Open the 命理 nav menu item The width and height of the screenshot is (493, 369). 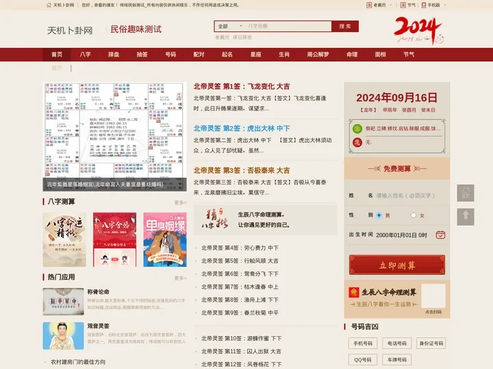click(352, 55)
